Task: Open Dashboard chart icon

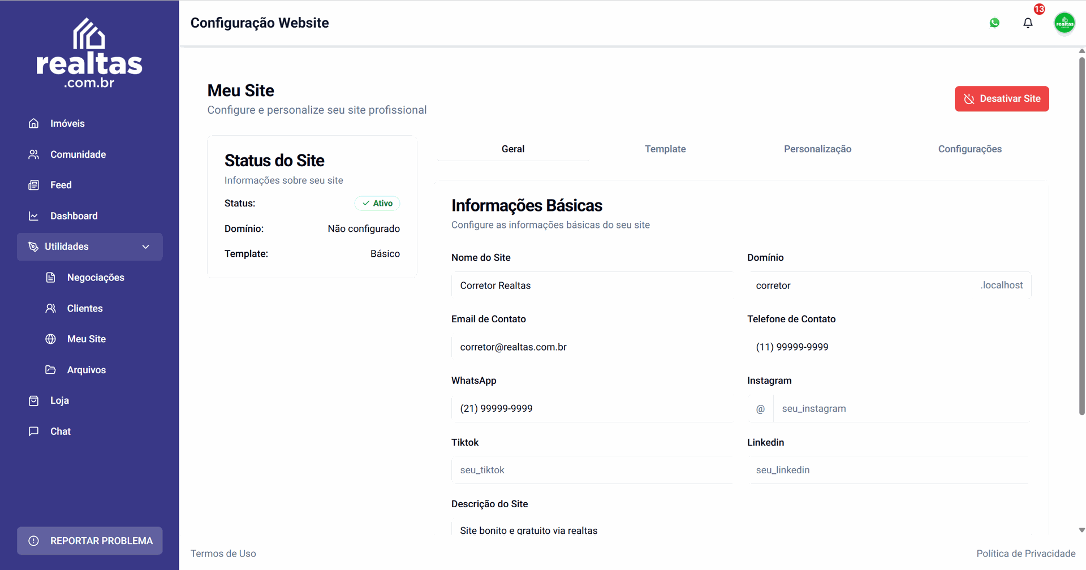Action: [x=34, y=216]
